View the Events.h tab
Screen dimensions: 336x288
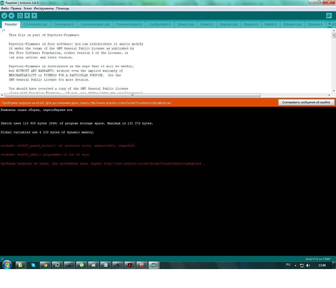click(x=271, y=24)
